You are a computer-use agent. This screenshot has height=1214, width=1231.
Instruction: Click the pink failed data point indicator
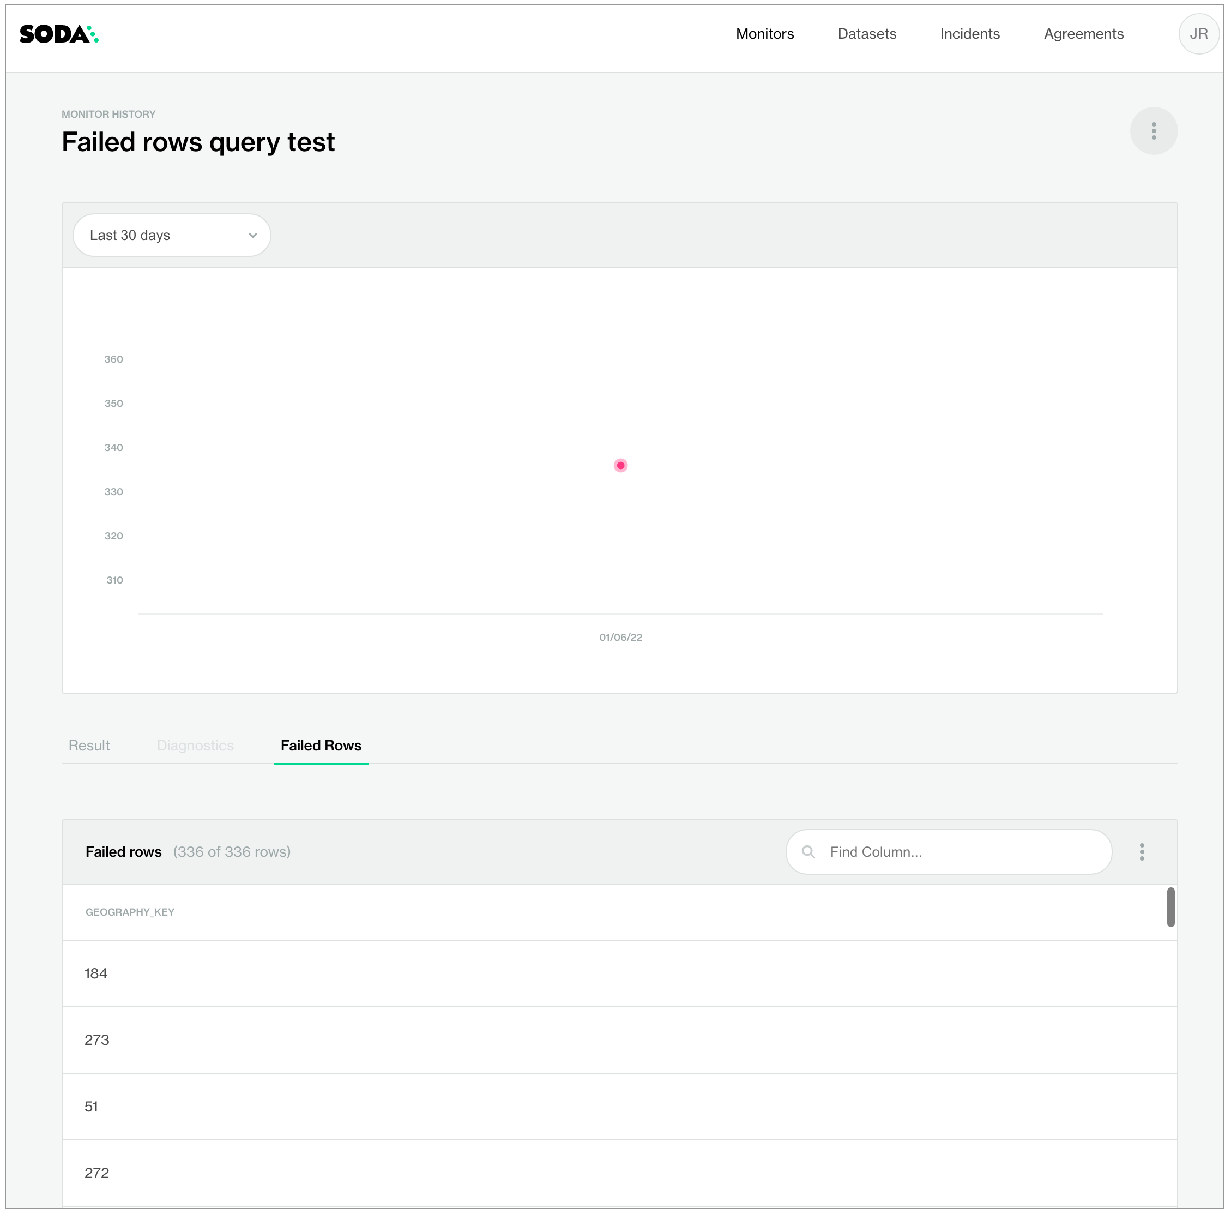(x=620, y=465)
